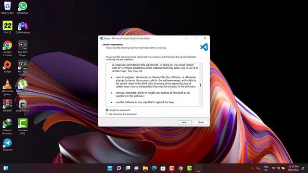This screenshot has width=308, height=173.
Task: Select the Telegram desktop icon
Action: tap(7, 145)
